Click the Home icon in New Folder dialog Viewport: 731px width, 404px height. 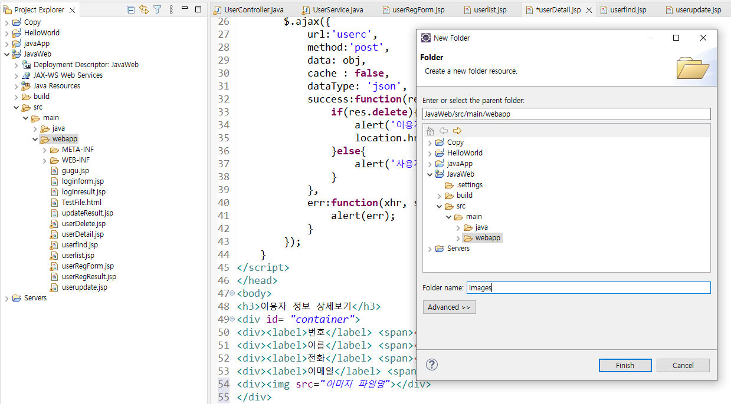(x=430, y=131)
